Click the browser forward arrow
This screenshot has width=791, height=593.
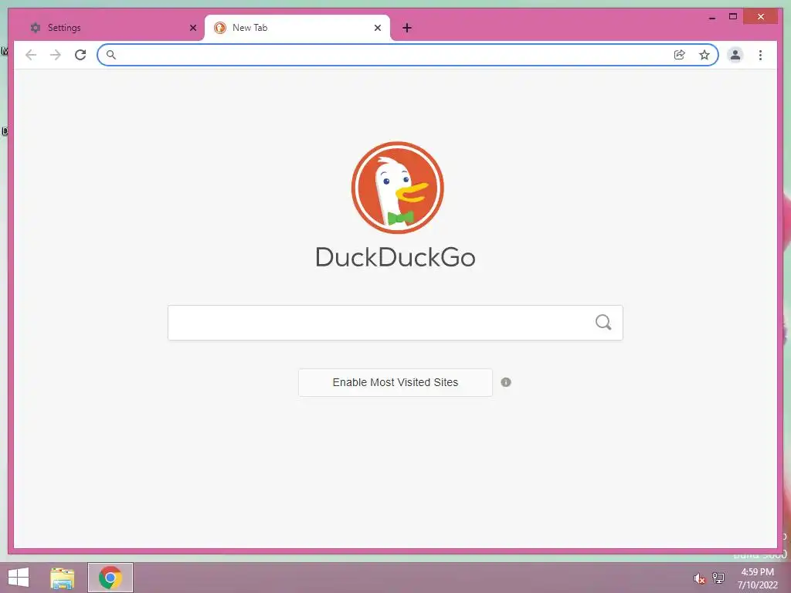[x=56, y=55]
